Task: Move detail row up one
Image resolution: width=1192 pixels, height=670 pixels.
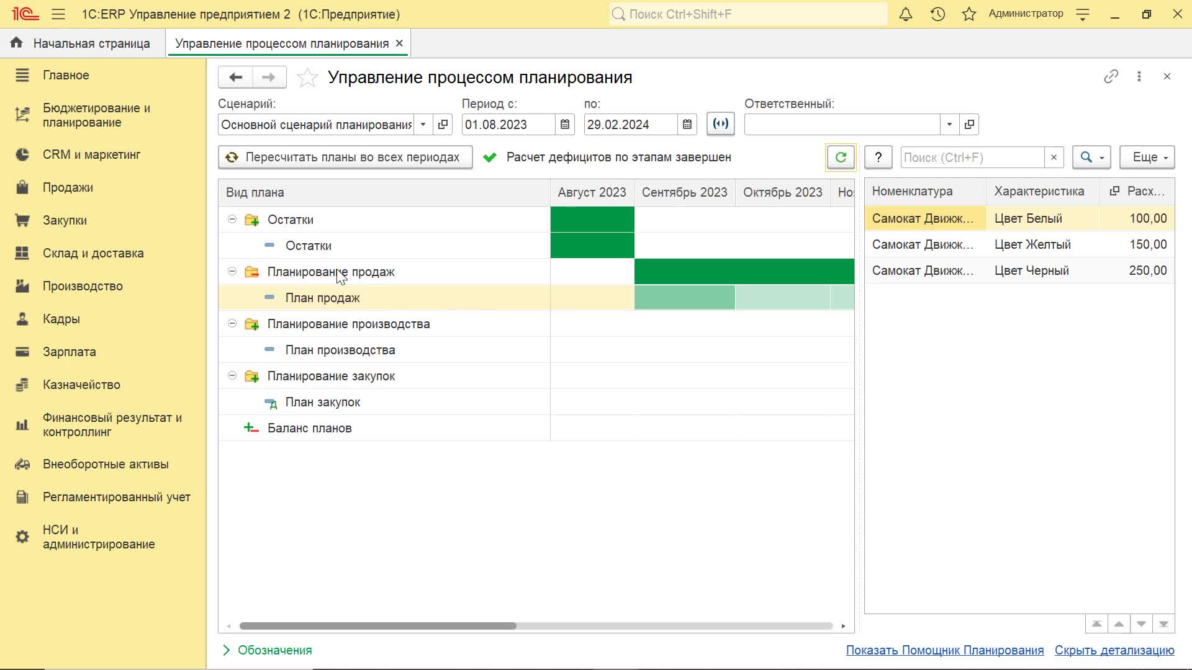Action: tap(1119, 624)
